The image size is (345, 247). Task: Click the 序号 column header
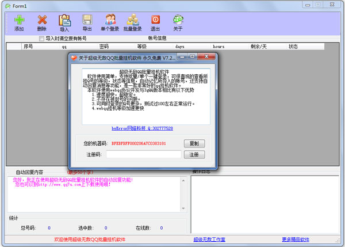click(x=28, y=47)
